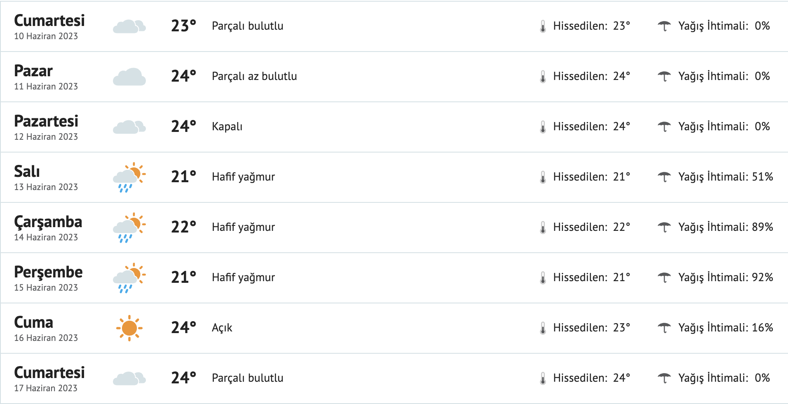The width and height of the screenshot is (788, 404).
Task: Select the umbrella icon in Cuma row
Action: pos(664,328)
